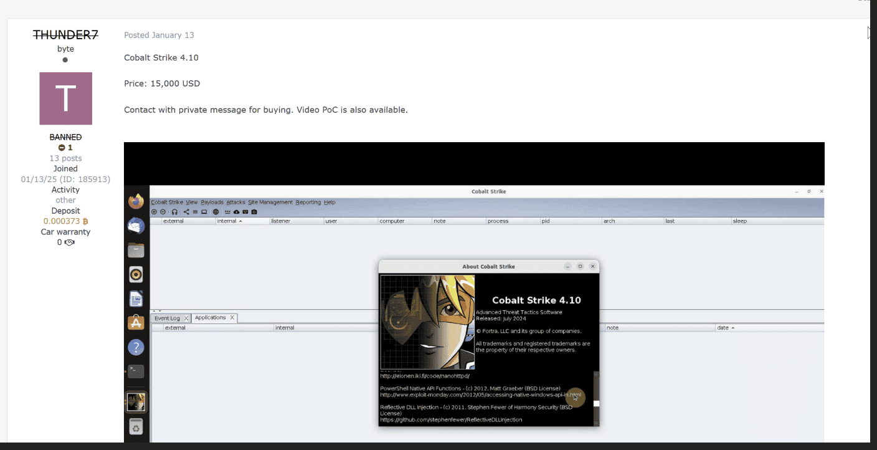Close the Applications tab

[x=232, y=318]
